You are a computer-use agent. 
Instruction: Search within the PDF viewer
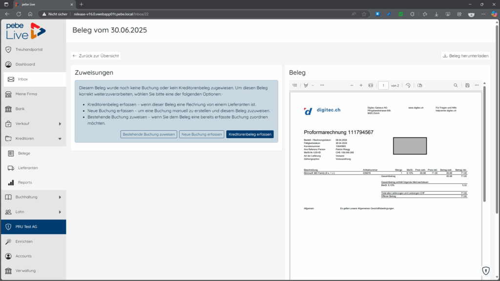coord(456,85)
